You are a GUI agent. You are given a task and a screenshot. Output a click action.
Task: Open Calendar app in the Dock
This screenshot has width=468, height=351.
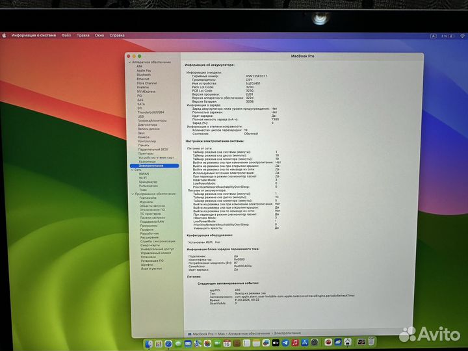[227, 344]
